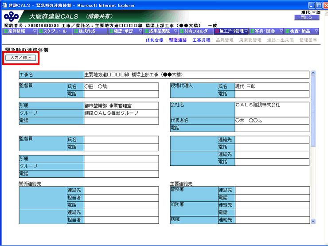The width and height of the screenshot is (328, 246).
Task: Click the grid icon beside 共有フォルダ
Action: coord(181,31)
